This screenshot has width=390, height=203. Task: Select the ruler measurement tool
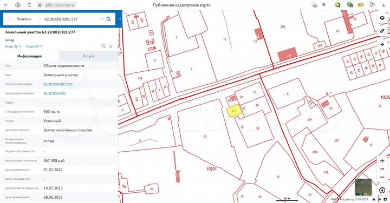point(382,31)
